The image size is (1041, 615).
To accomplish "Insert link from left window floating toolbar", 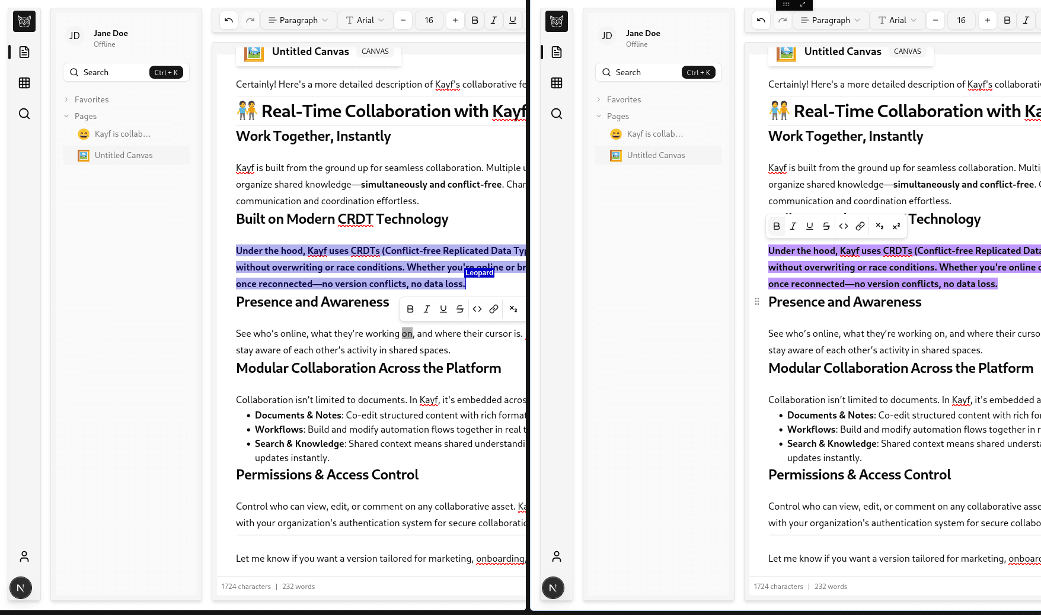I will (x=494, y=309).
